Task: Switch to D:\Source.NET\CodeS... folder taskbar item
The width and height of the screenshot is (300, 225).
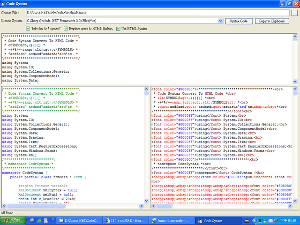Action: 79,221
